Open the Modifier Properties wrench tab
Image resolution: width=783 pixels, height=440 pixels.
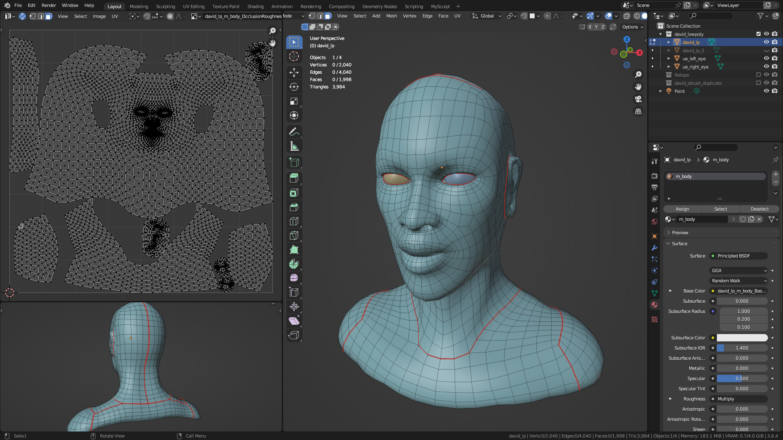[655, 248]
